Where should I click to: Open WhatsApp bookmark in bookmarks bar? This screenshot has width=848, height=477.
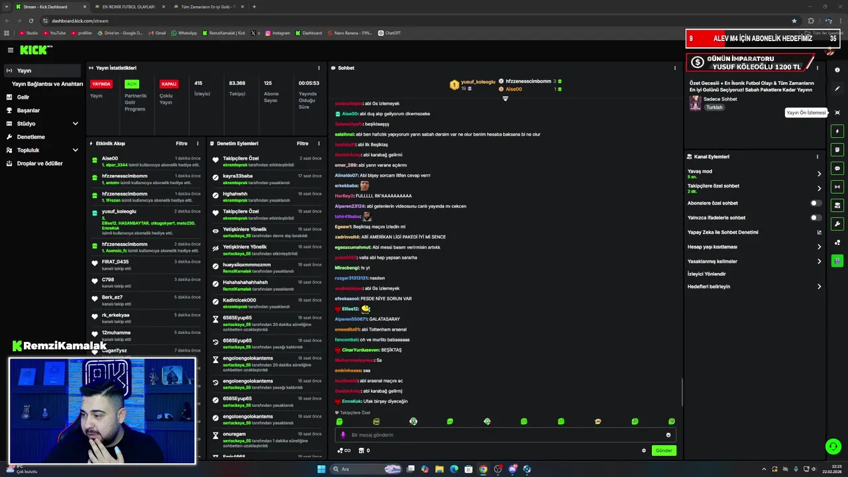pos(184,33)
